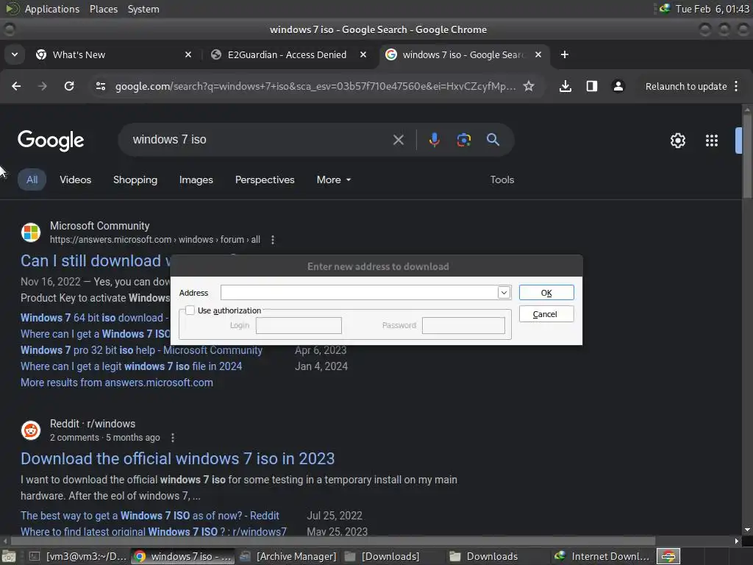The width and height of the screenshot is (753, 565).
Task: Bookmark this page with the star icon
Action: 529,86
